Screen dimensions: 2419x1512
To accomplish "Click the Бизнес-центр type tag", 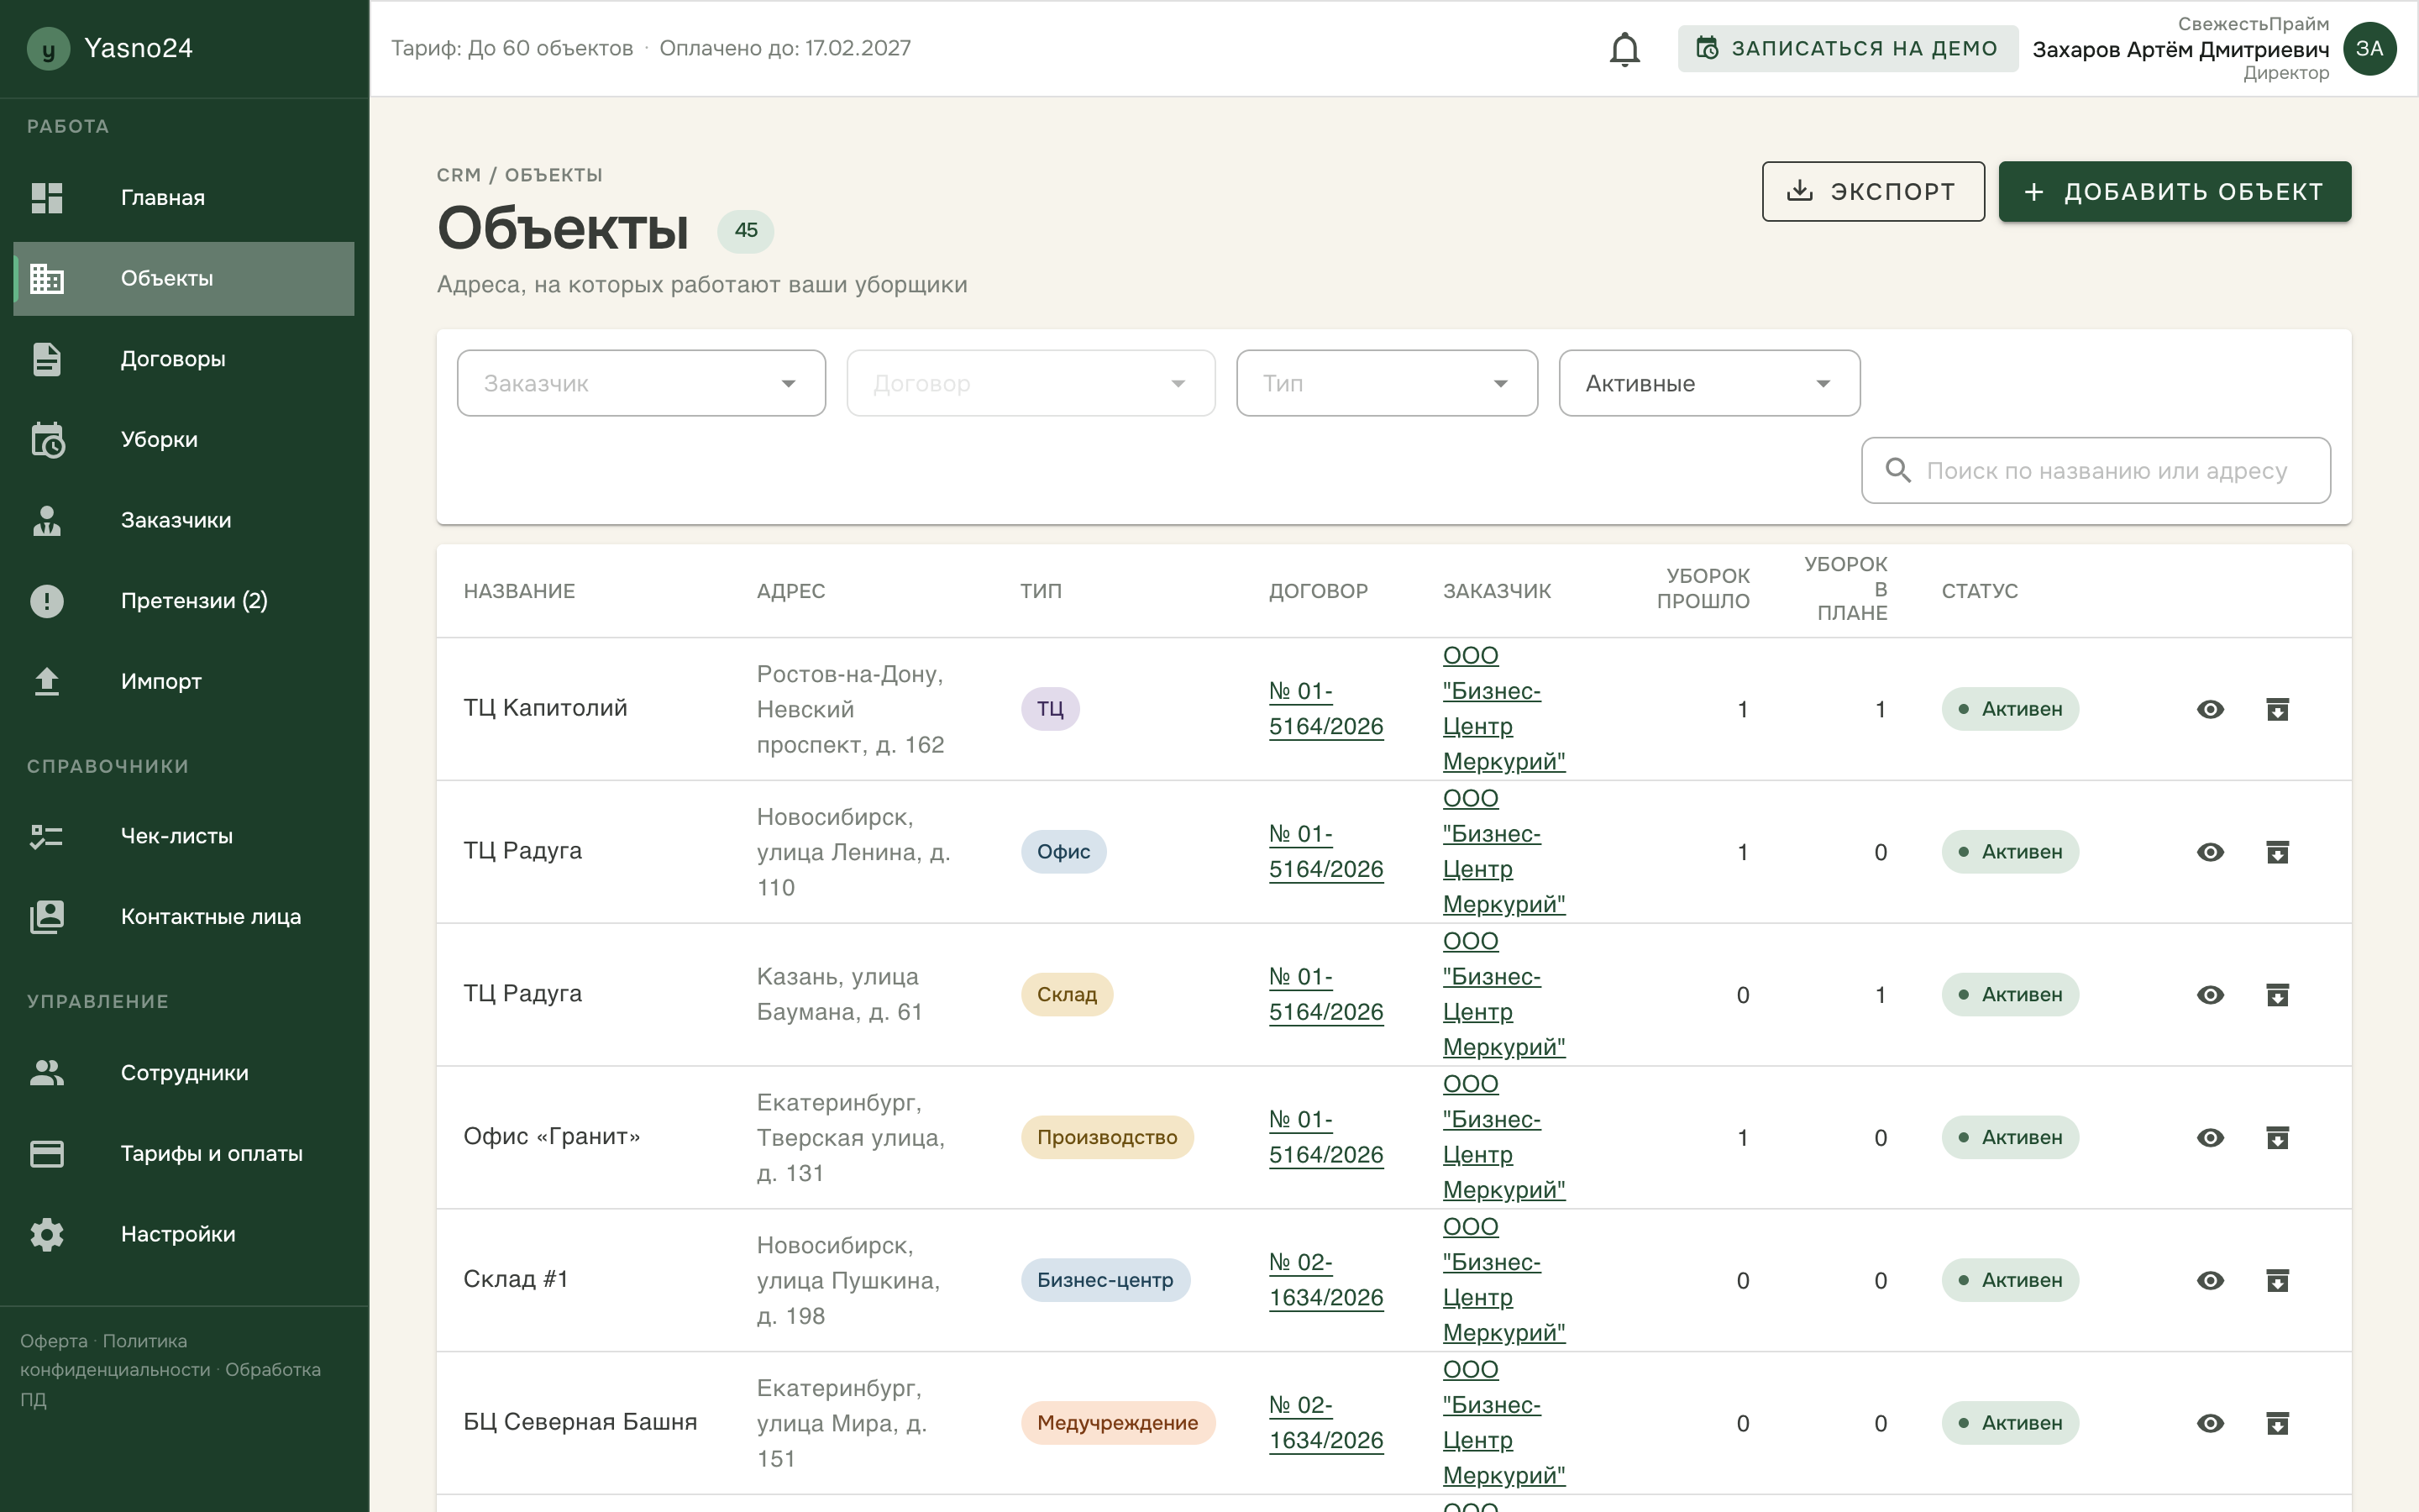I will [1105, 1281].
